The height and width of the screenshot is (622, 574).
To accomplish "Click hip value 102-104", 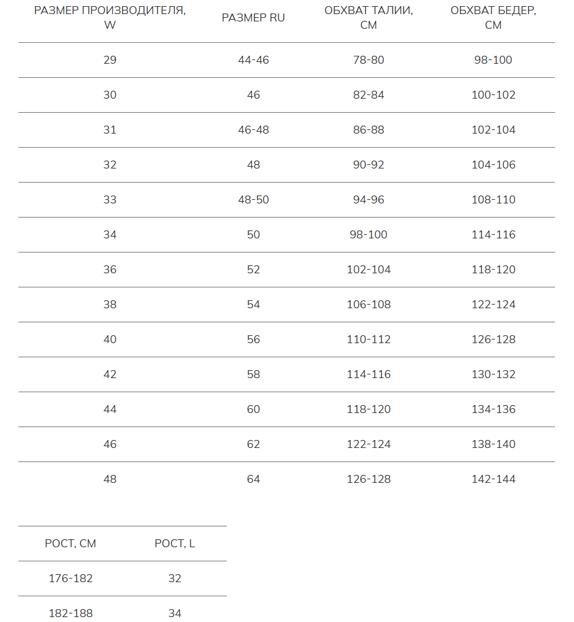I will point(493,130).
